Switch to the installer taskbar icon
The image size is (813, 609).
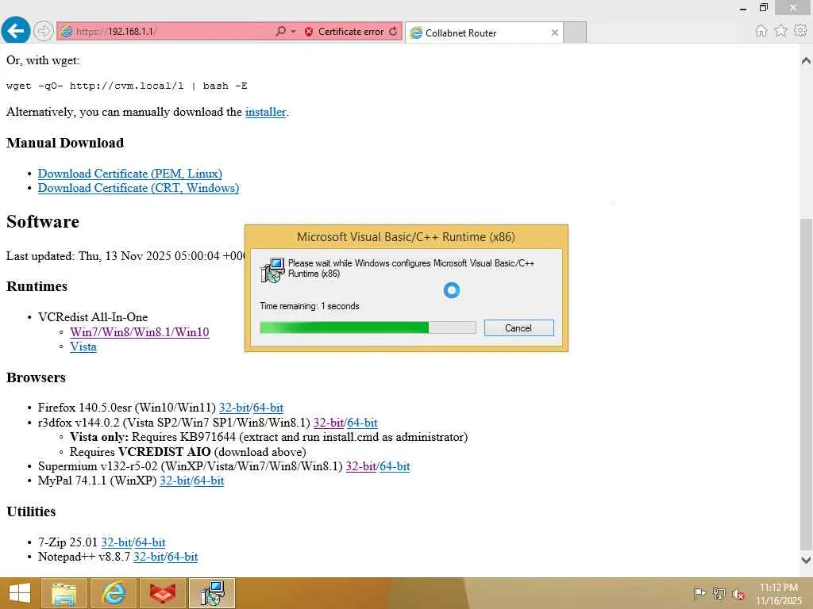click(212, 593)
